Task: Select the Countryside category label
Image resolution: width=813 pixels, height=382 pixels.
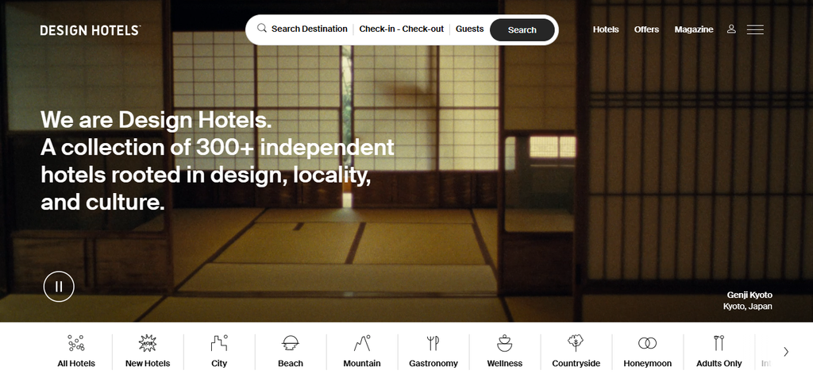Action: point(576,364)
